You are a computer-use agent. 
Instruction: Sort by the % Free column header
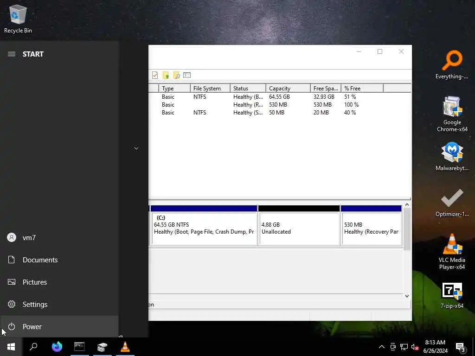(362, 89)
